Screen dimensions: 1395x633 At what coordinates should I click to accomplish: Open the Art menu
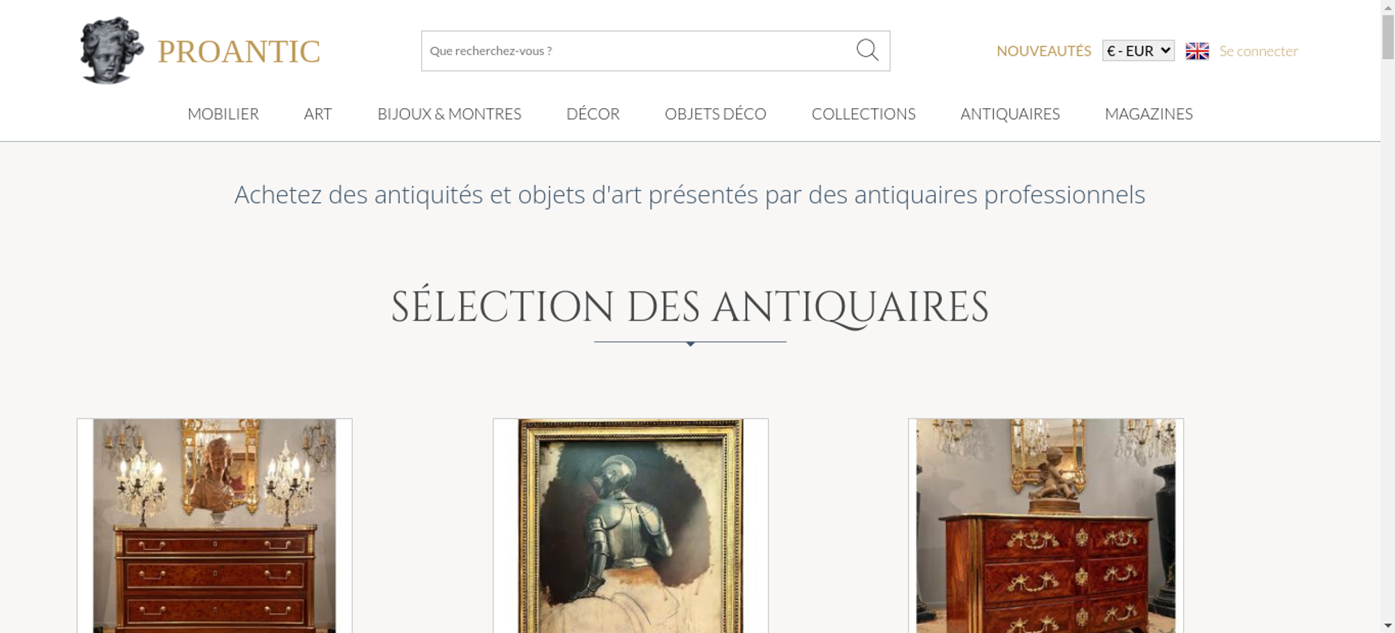[x=318, y=114]
